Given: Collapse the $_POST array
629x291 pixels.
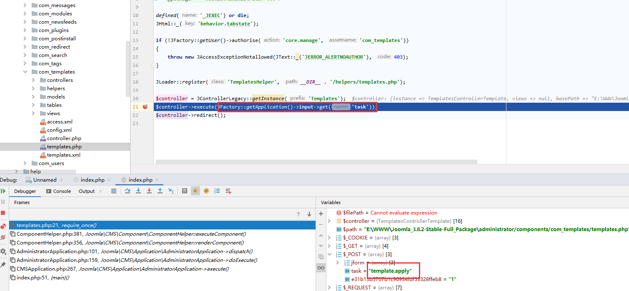Looking at the screenshot, I should (x=329, y=254).
